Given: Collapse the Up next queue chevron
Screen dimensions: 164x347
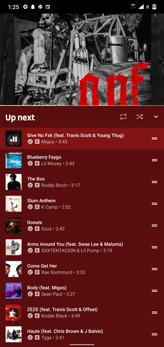Looking at the screenshot, I should (156, 117).
